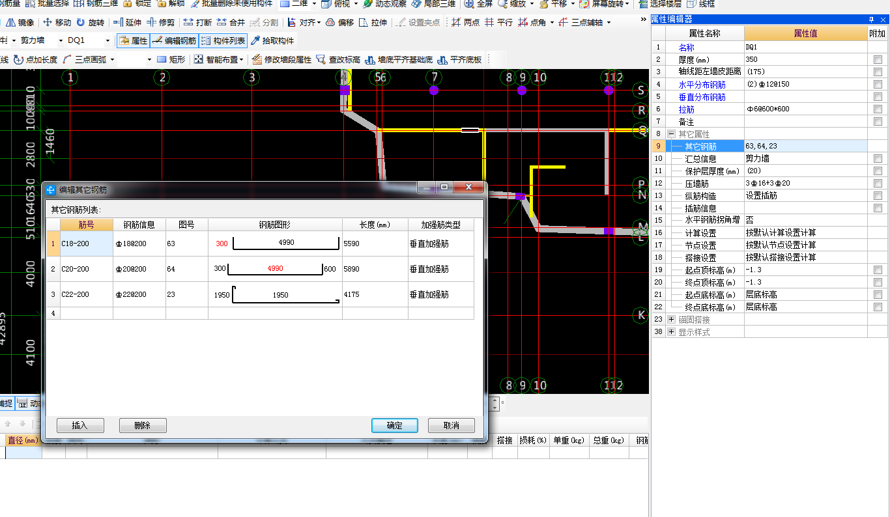The width and height of the screenshot is (890, 517).
Task: Open the 俯视 view direction dropdown
Action: point(356,3)
